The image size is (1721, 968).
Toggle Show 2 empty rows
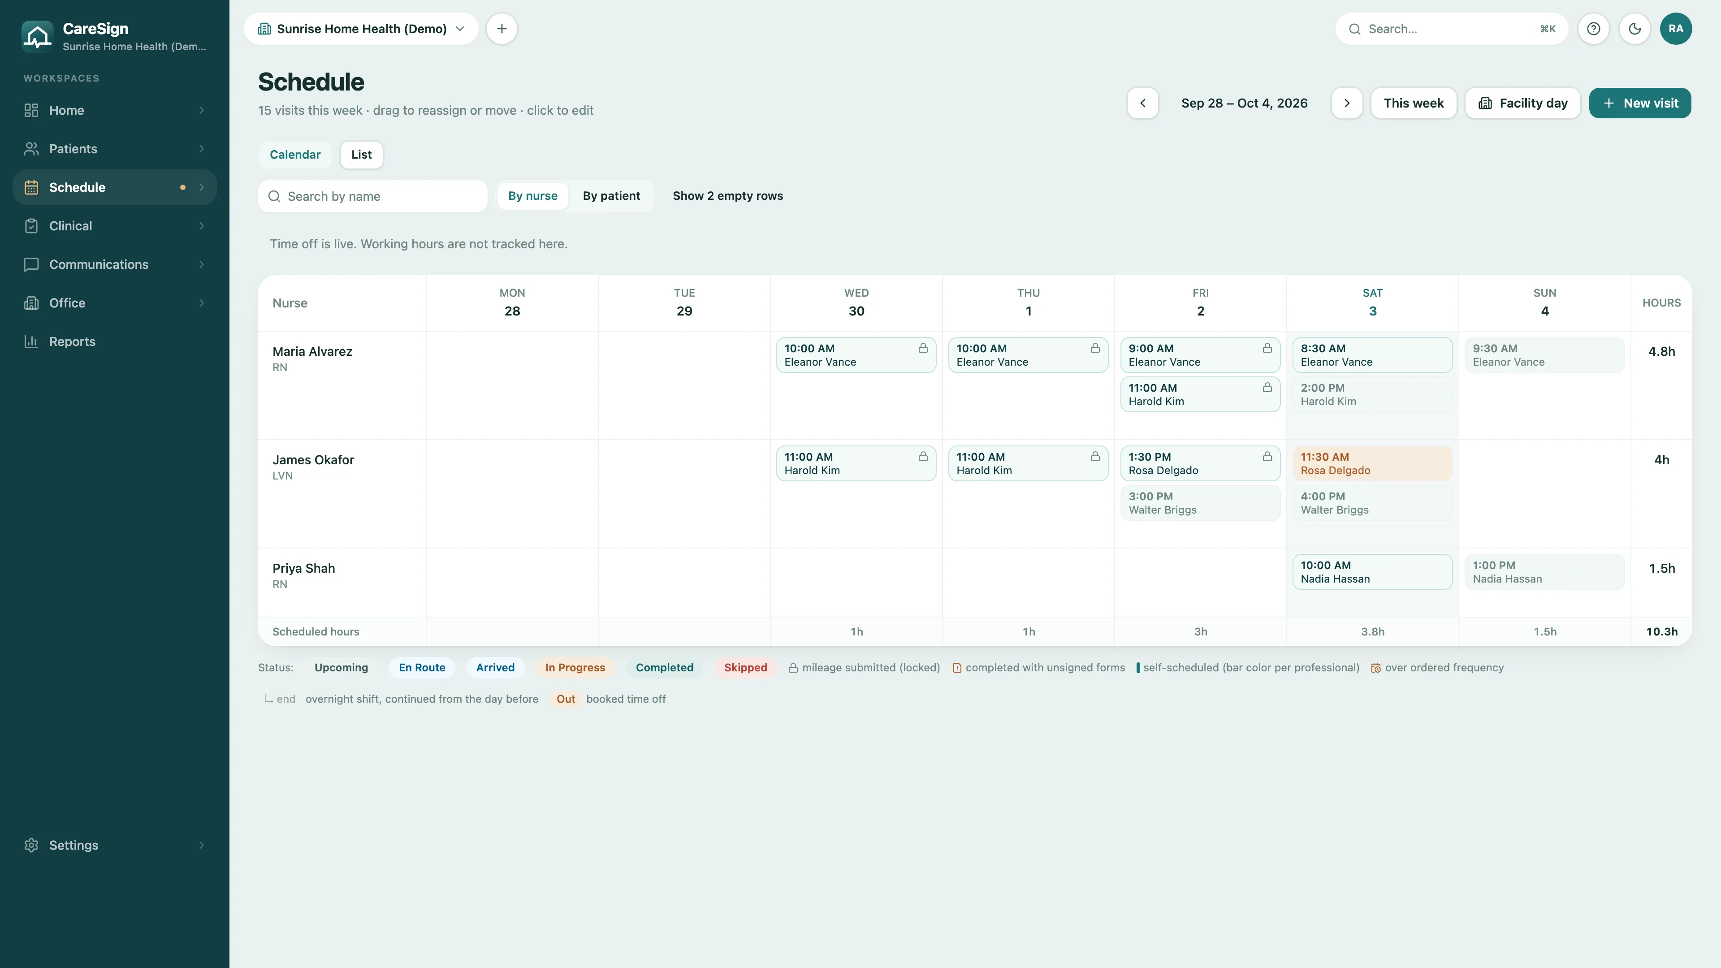[x=727, y=196]
